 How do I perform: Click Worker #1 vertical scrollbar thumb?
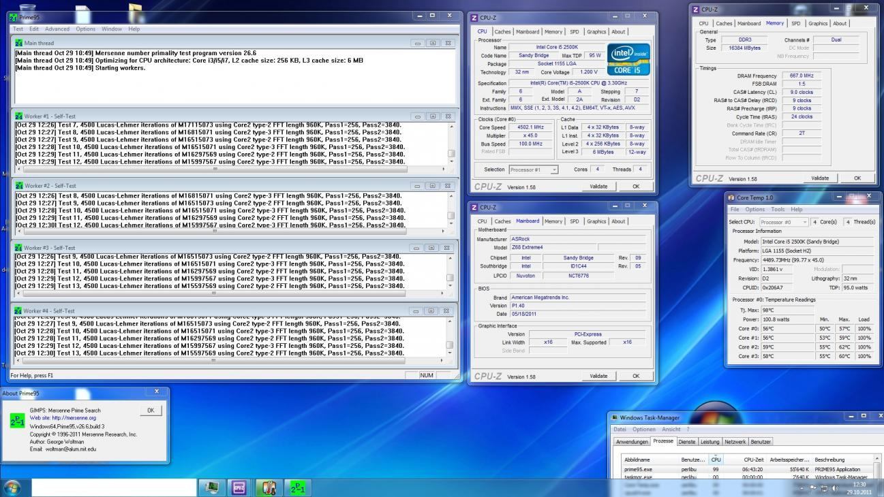coord(451,153)
